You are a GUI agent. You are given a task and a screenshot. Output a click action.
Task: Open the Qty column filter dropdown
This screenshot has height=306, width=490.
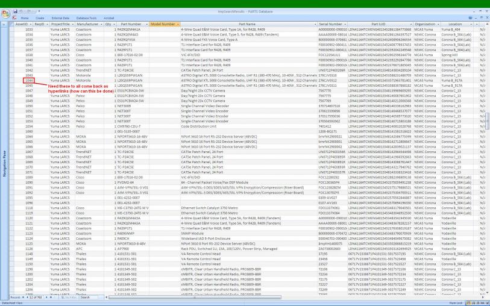coord(114,24)
